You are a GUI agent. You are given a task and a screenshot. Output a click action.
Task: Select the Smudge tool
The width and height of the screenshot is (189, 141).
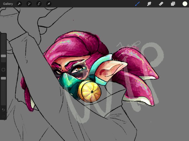[149, 4]
